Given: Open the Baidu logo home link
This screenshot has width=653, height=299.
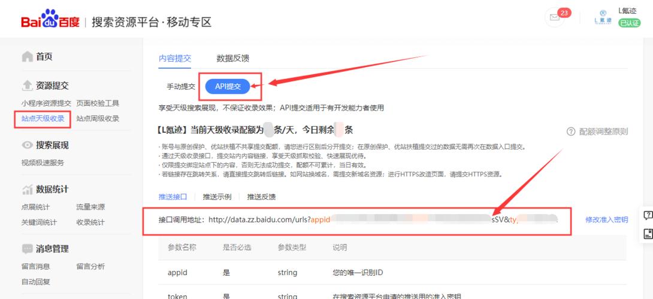Looking at the screenshot, I should [x=50, y=20].
